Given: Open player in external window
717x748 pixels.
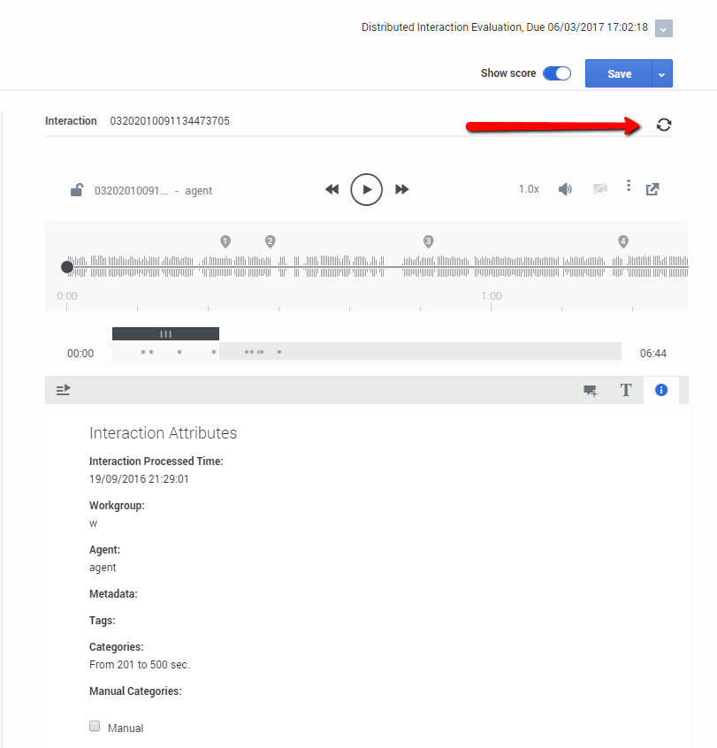Looking at the screenshot, I should tap(652, 189).
